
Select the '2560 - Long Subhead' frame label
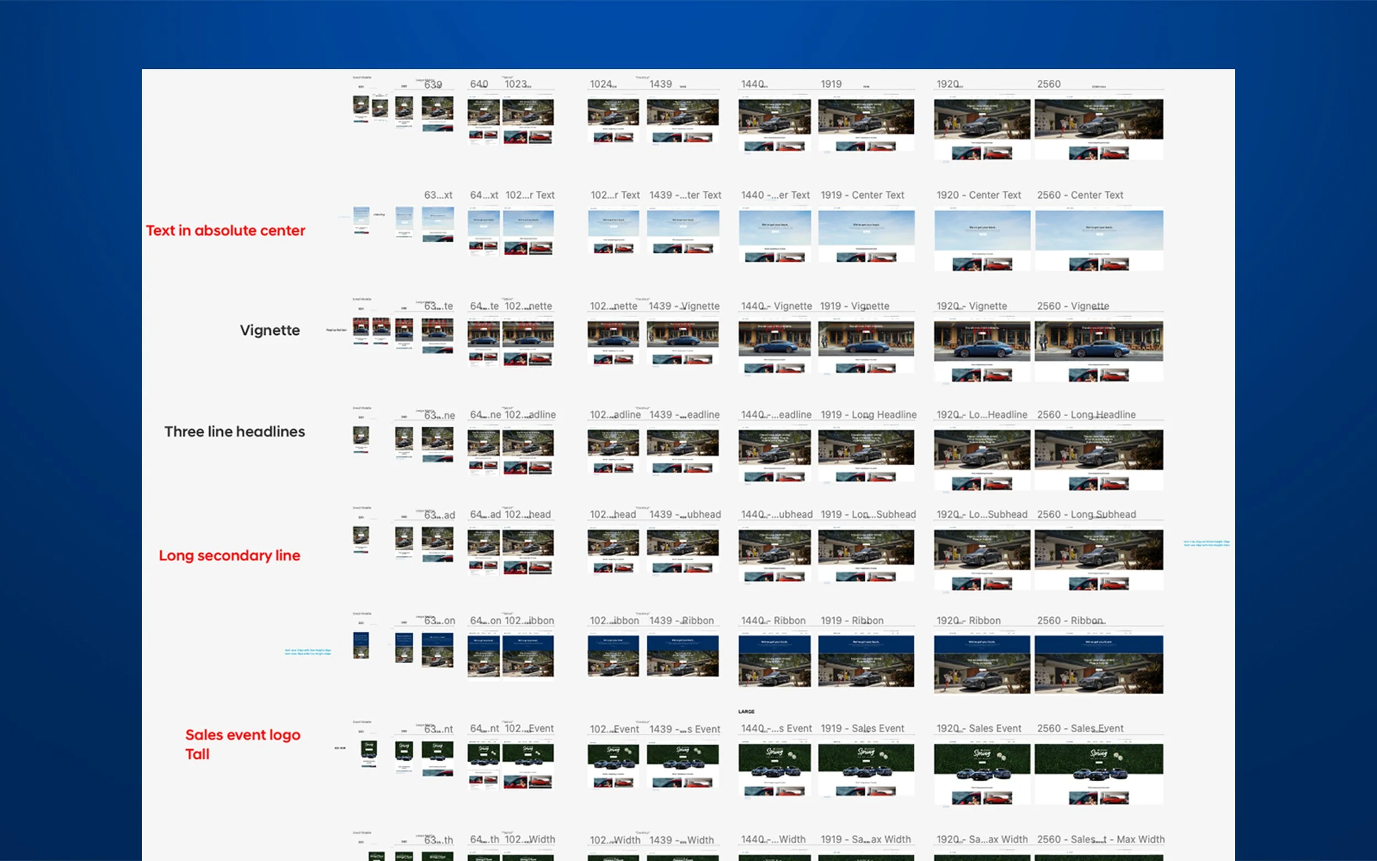1086,515
